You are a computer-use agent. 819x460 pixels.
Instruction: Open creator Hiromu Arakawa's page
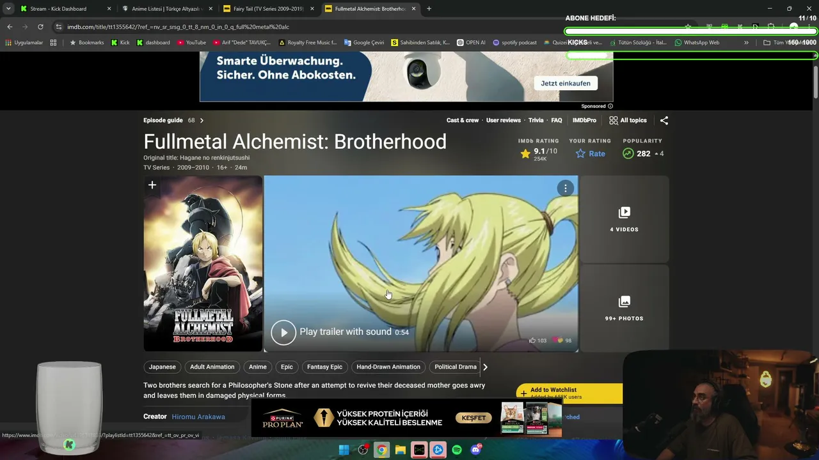coord(198,417)
